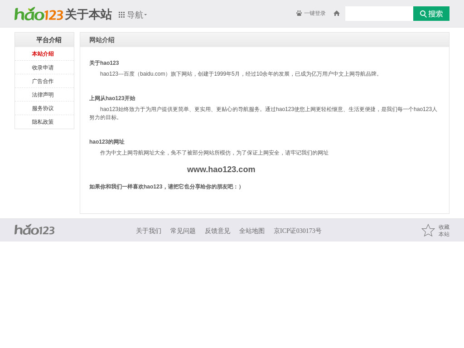Focus the search input field
464x348 pixels.
pos(379,14)
